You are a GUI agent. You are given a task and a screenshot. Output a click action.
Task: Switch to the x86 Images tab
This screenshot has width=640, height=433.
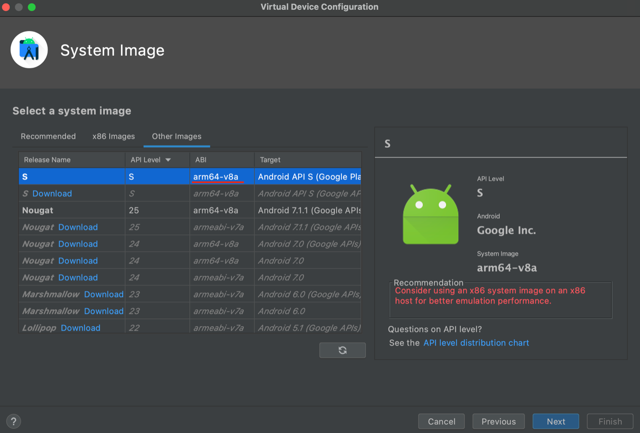[113, 136]
